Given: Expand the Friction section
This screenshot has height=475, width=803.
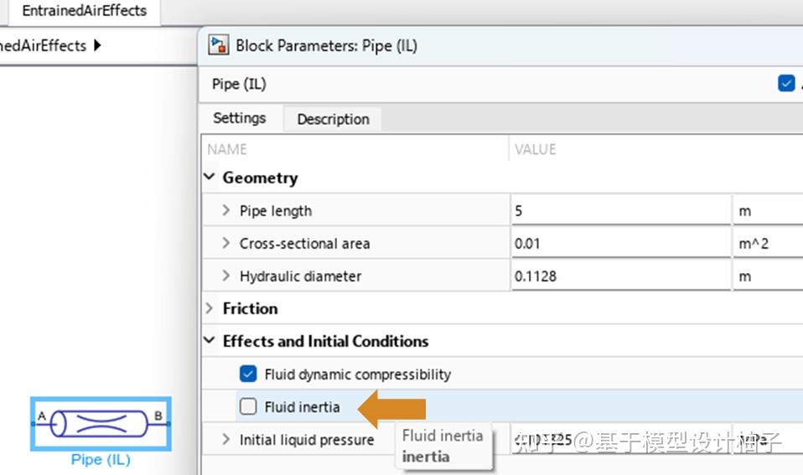Looking at the screenshot, I should [210, 308].
